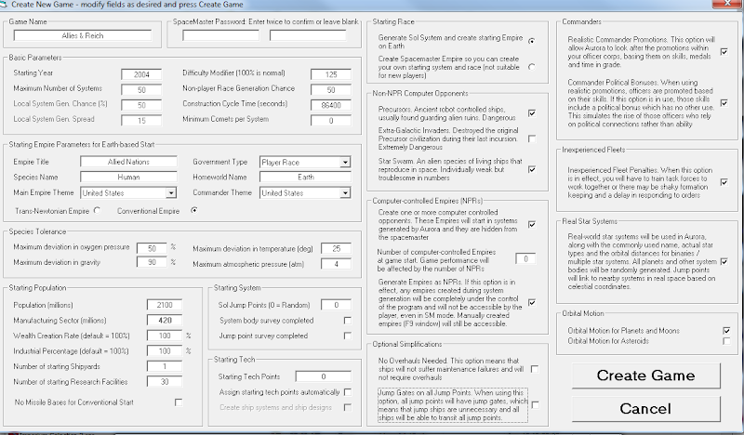The height and width of the screenshot is (435, 744).
Task: Click the Species Name field
Action: click(x=128, y=177)
